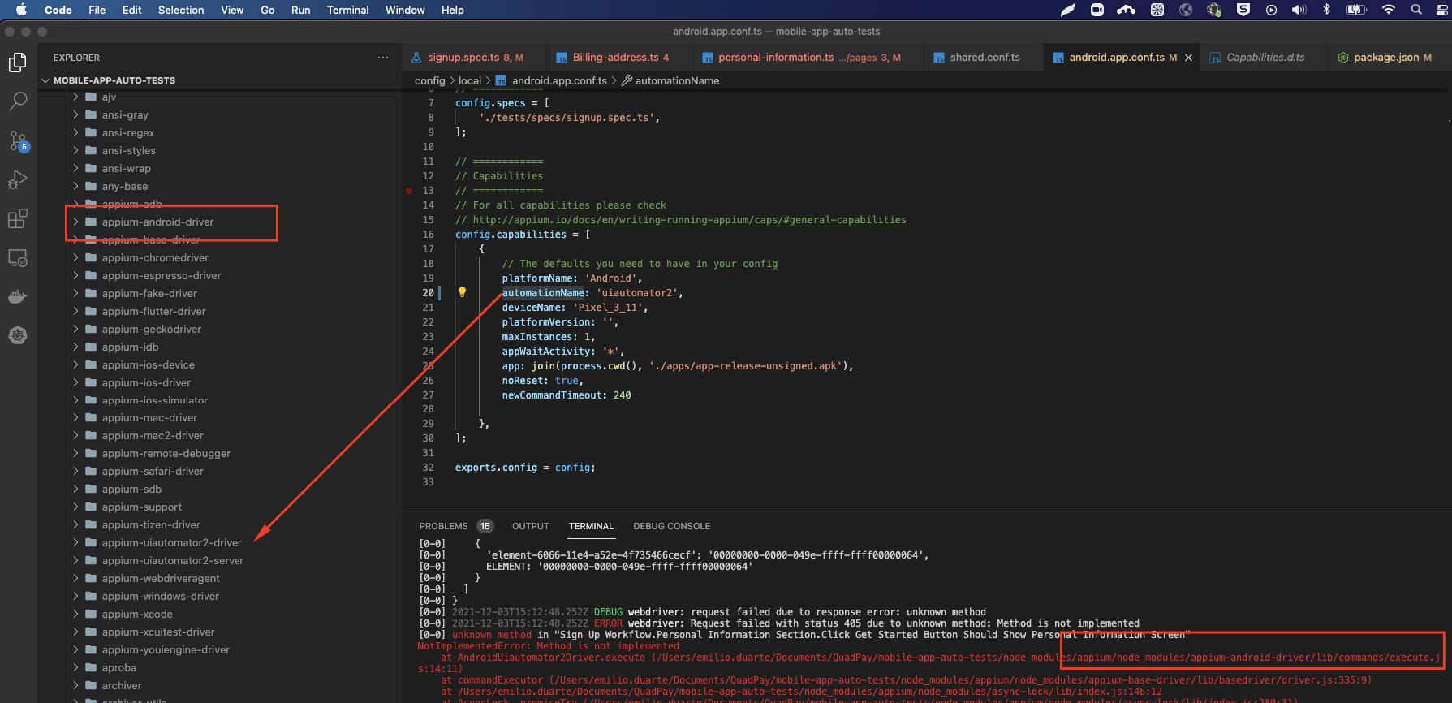Open the View menu
This screenshot has width=1452, height=703.
point(232,10)
